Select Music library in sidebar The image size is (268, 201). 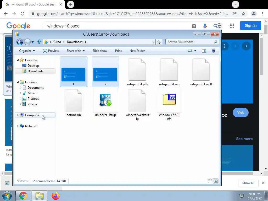tap(32, 93)
